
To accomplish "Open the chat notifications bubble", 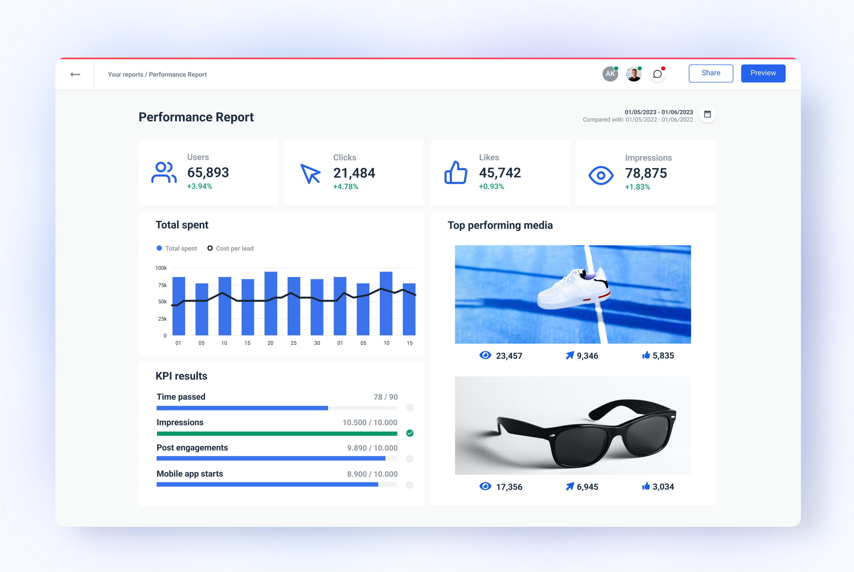I will pyautogui.click(x=658, y=74).
